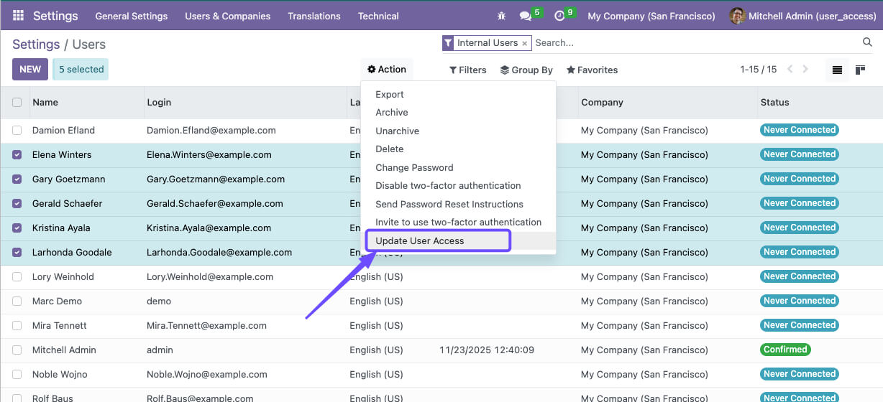Open the Users & Companies menu

227,16
